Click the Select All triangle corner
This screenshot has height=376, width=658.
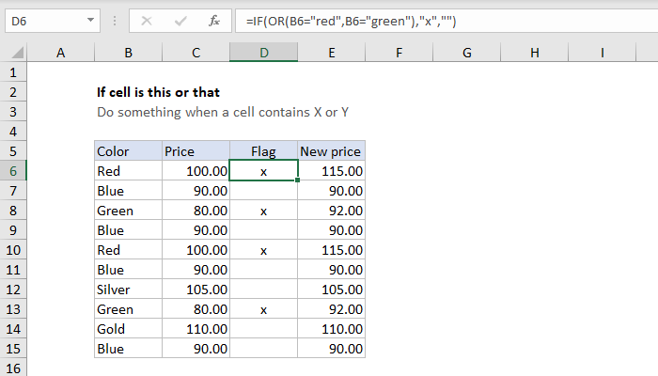click(18, 53)
